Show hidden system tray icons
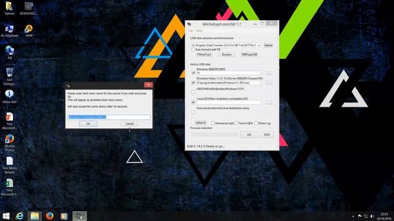The height and width of the screenshot is (221, 394). (353, 216)
